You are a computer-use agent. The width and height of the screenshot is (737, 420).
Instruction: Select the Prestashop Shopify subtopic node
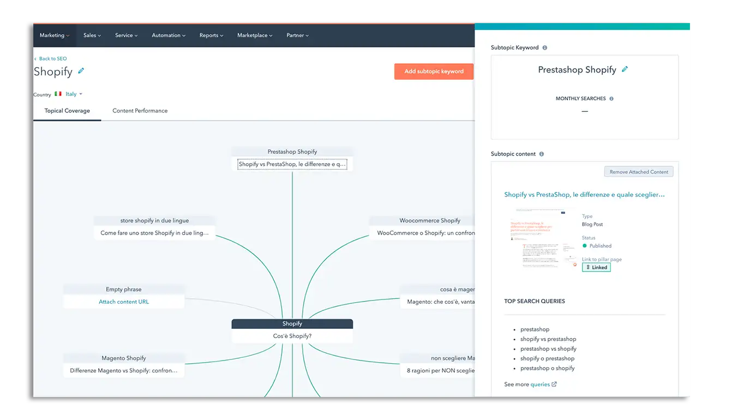pos(292,152)
